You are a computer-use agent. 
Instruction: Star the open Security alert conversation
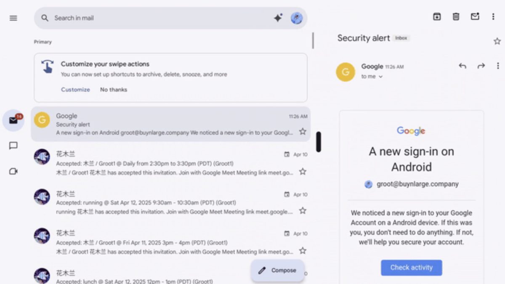click(x=497, y=41)
